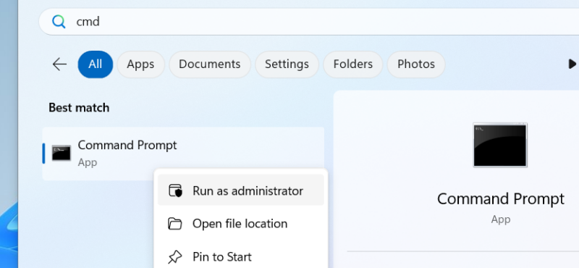Click the Command Prompt title in preview pane

pos(501,199)
